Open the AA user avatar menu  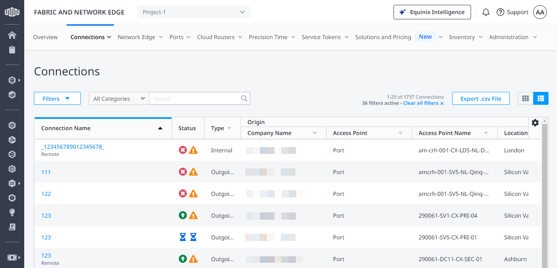(540, 12)
